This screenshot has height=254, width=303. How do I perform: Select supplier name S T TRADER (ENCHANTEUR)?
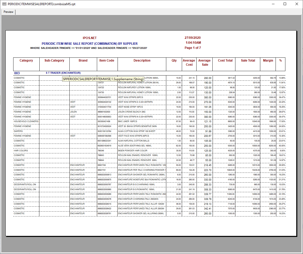coord(63,73)
